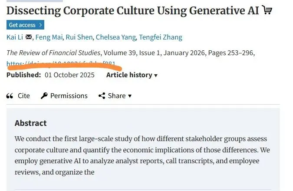Click the Cite text label

[24, 96]
